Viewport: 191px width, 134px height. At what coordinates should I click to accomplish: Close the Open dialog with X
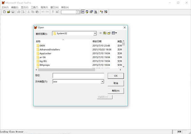pos(124,27)
